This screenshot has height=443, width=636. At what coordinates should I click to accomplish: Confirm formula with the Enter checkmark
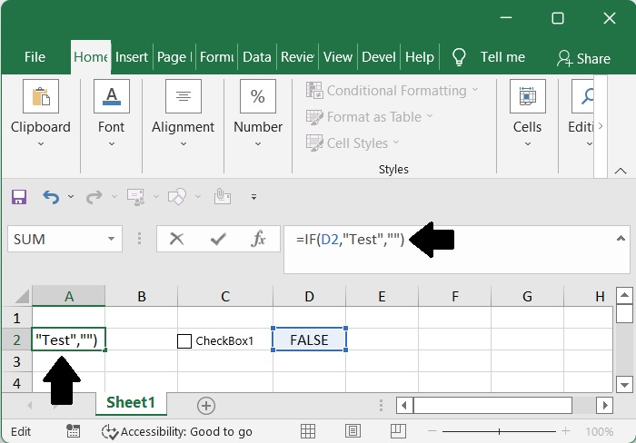coord(218,239)
